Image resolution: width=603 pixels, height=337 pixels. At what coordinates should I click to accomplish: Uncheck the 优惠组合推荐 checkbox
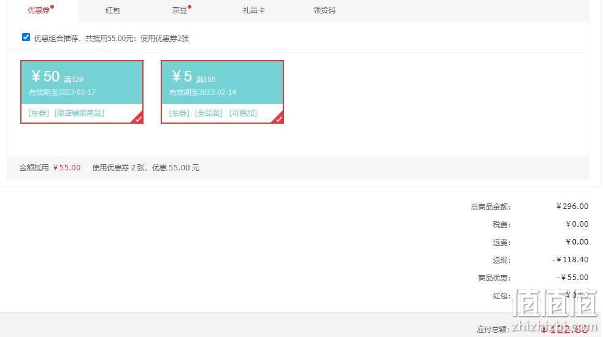coord(26,37)
